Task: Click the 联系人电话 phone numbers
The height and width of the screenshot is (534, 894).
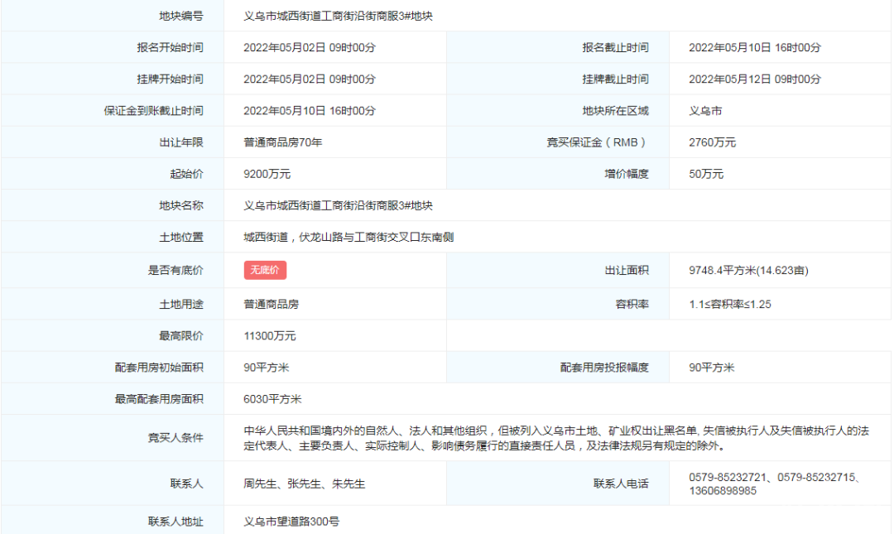Action: point(779,484)
